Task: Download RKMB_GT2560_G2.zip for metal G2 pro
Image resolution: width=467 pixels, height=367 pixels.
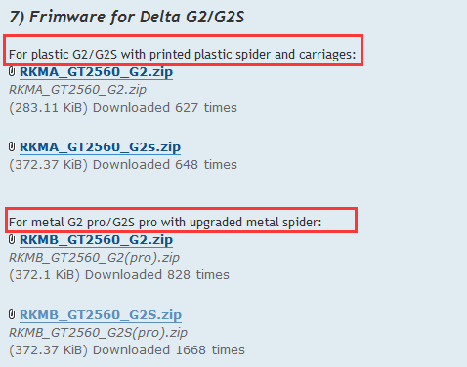Action: [x=96, y=240]
